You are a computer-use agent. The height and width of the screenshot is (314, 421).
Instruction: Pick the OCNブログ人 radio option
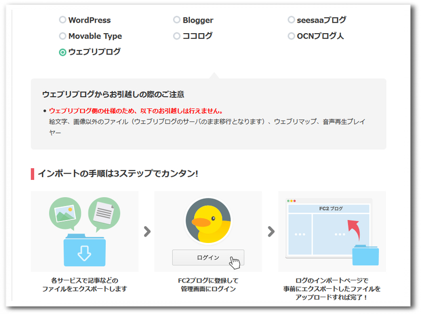[292, 36]
